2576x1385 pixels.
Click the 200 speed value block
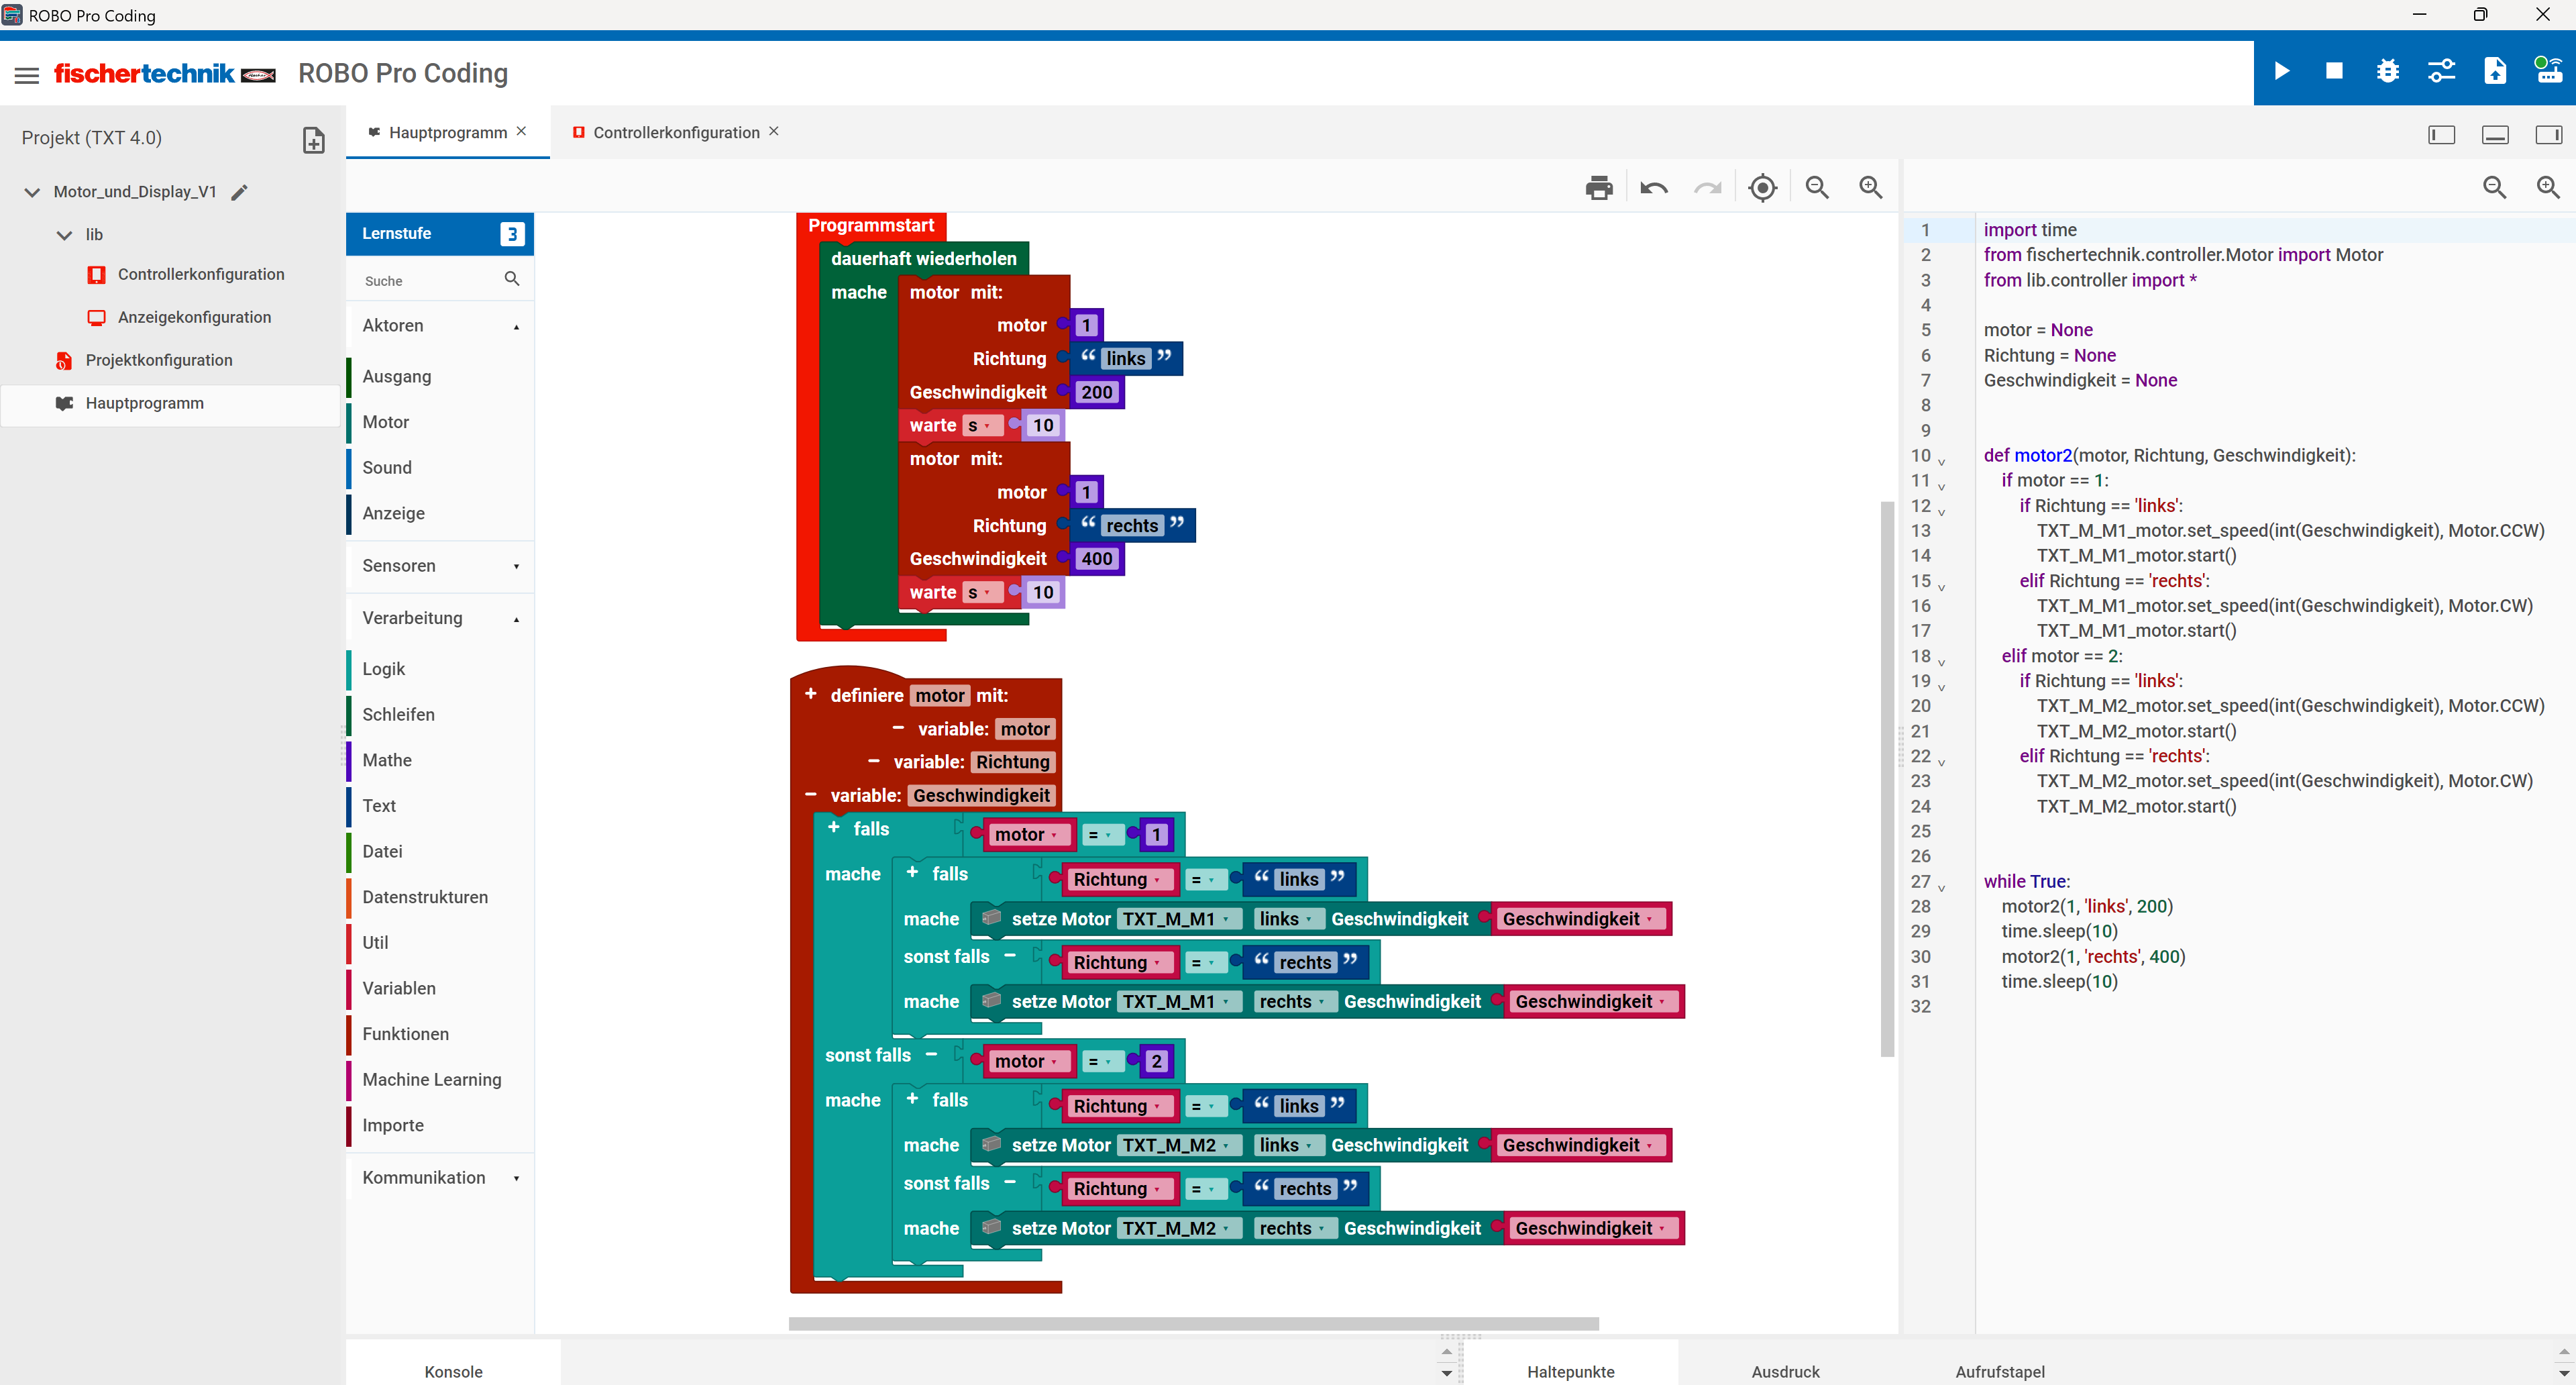pyautogui.click(x=1096, y=392)
